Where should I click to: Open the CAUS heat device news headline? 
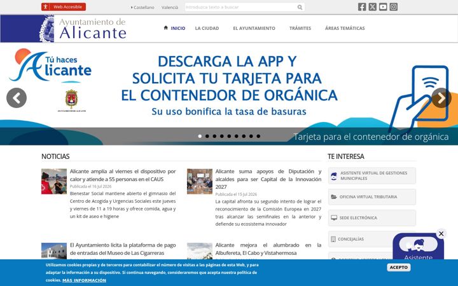tap(123, 175)
